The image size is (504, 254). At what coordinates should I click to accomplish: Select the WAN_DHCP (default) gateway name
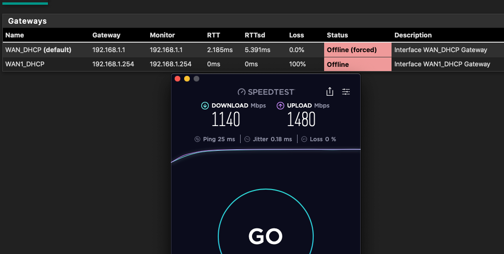38,50
